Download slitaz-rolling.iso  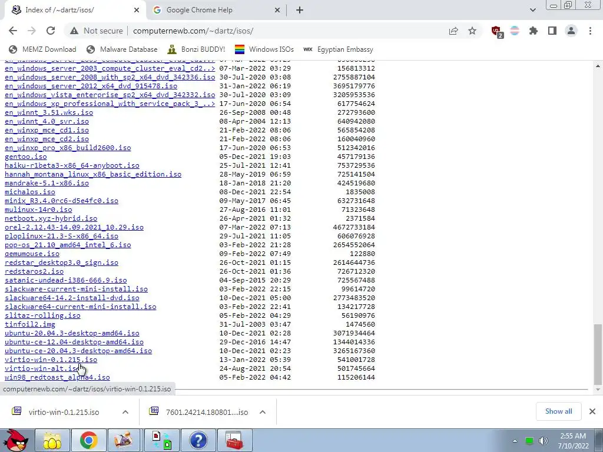42,315
